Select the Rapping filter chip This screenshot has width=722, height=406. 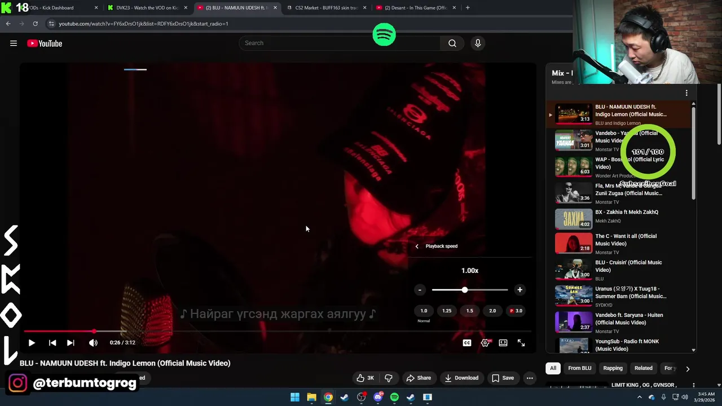point(613,368)
